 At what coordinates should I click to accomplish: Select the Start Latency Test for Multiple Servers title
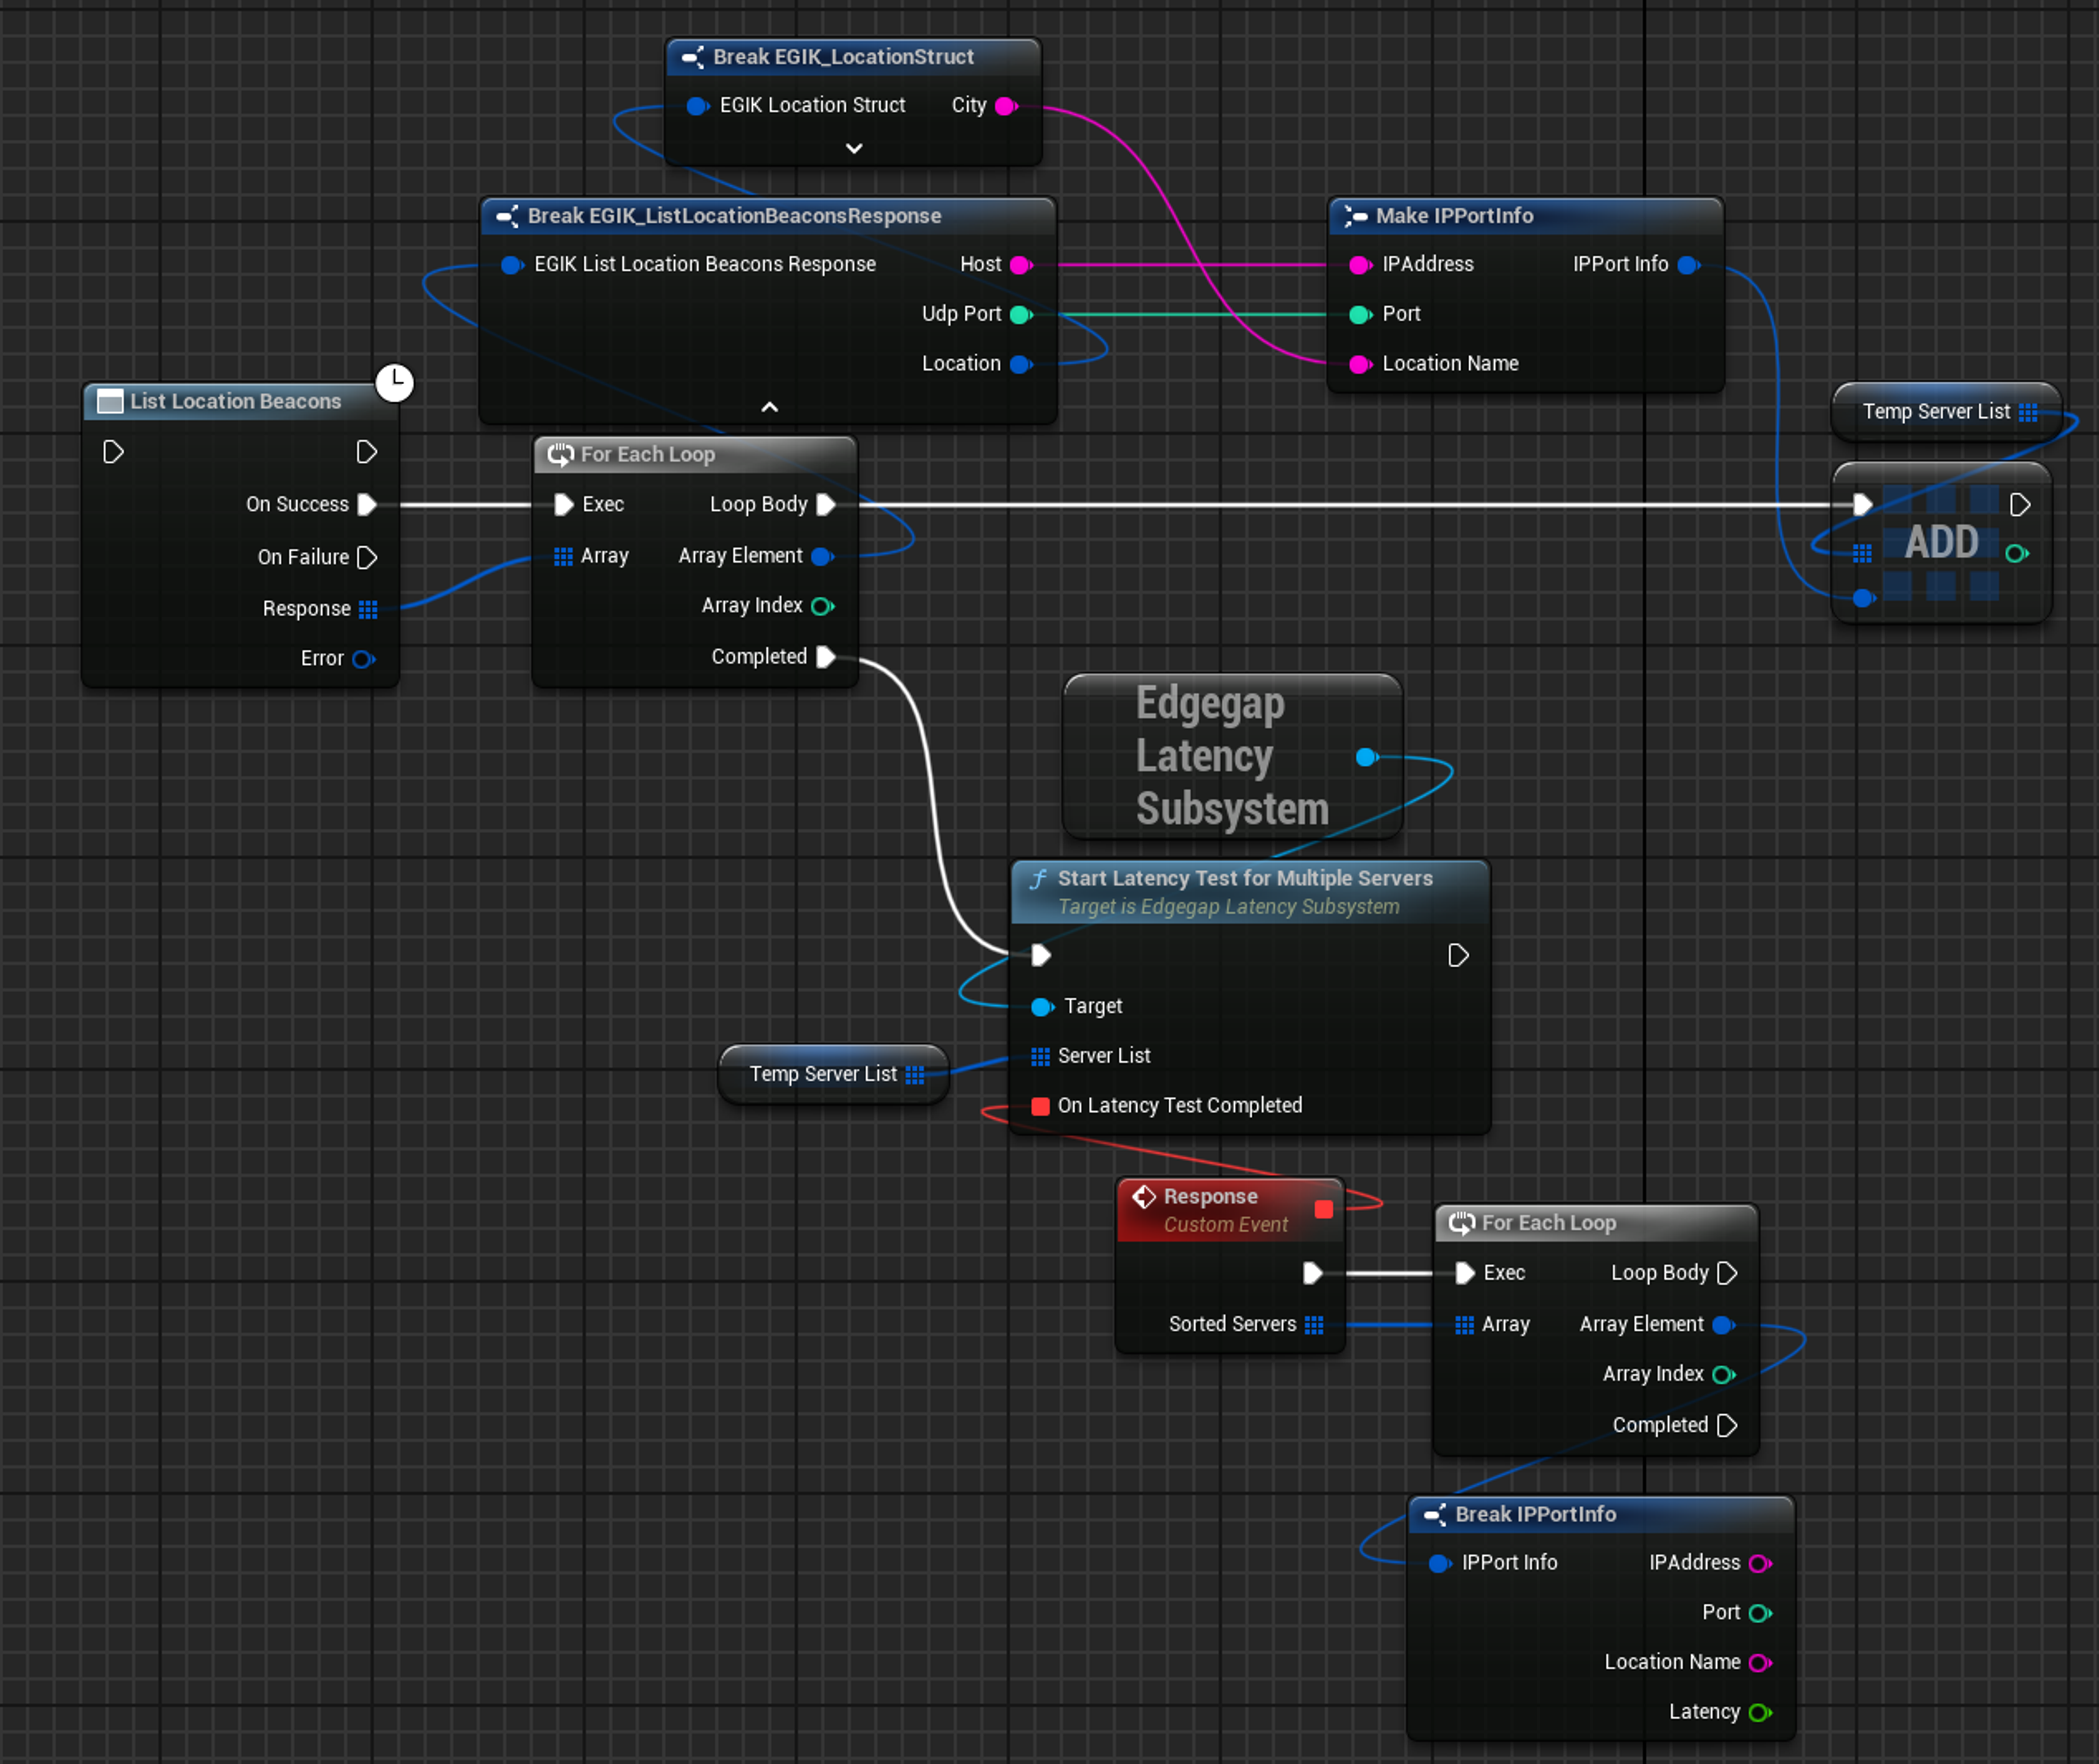tap(1245, 878)
